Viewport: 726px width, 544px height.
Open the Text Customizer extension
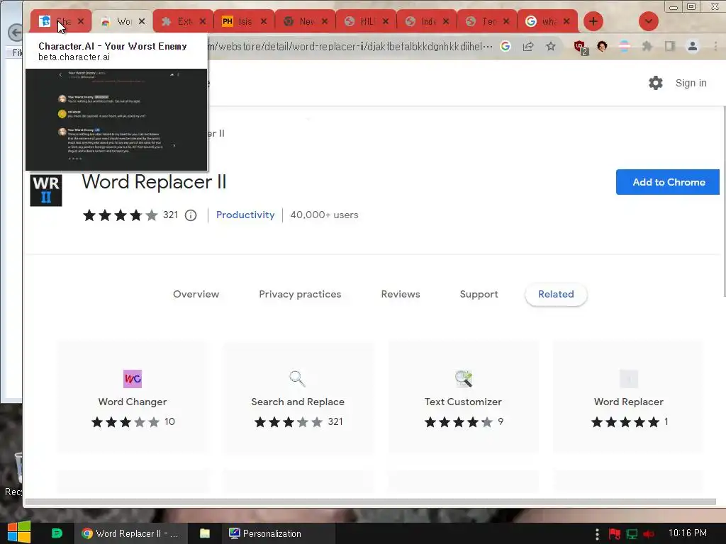point(463,397)
